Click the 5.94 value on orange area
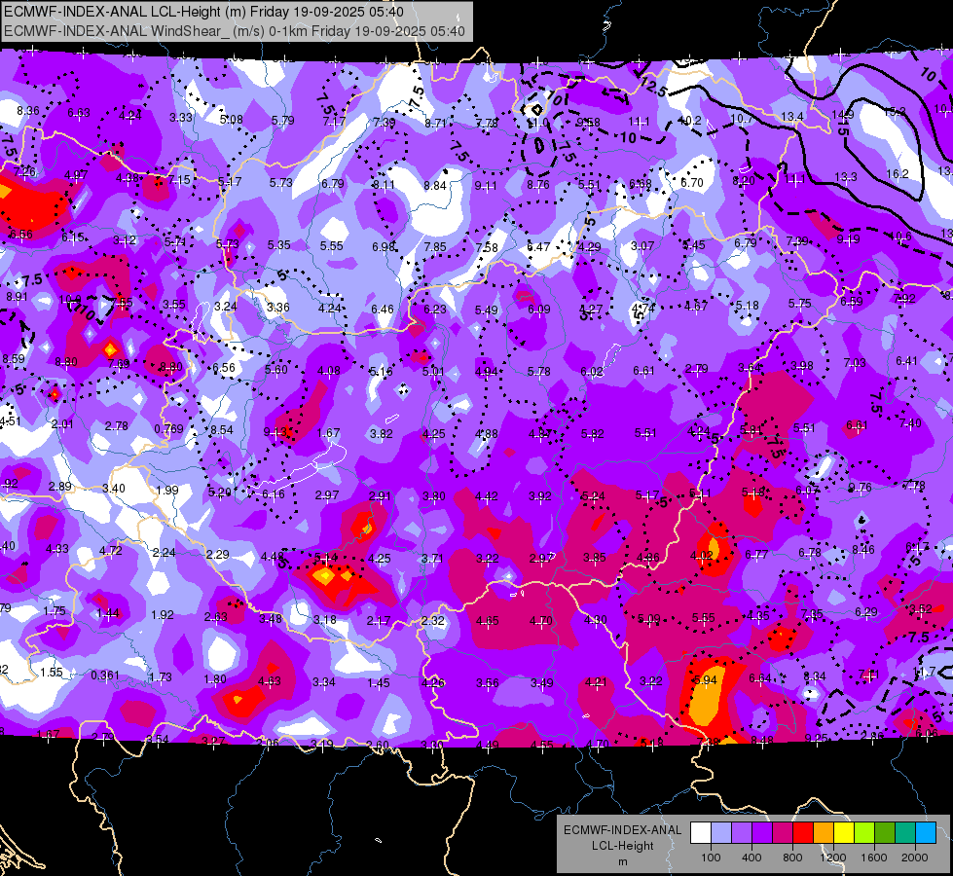Viewport: 953px width, 876px height. (x=705, y=679)
